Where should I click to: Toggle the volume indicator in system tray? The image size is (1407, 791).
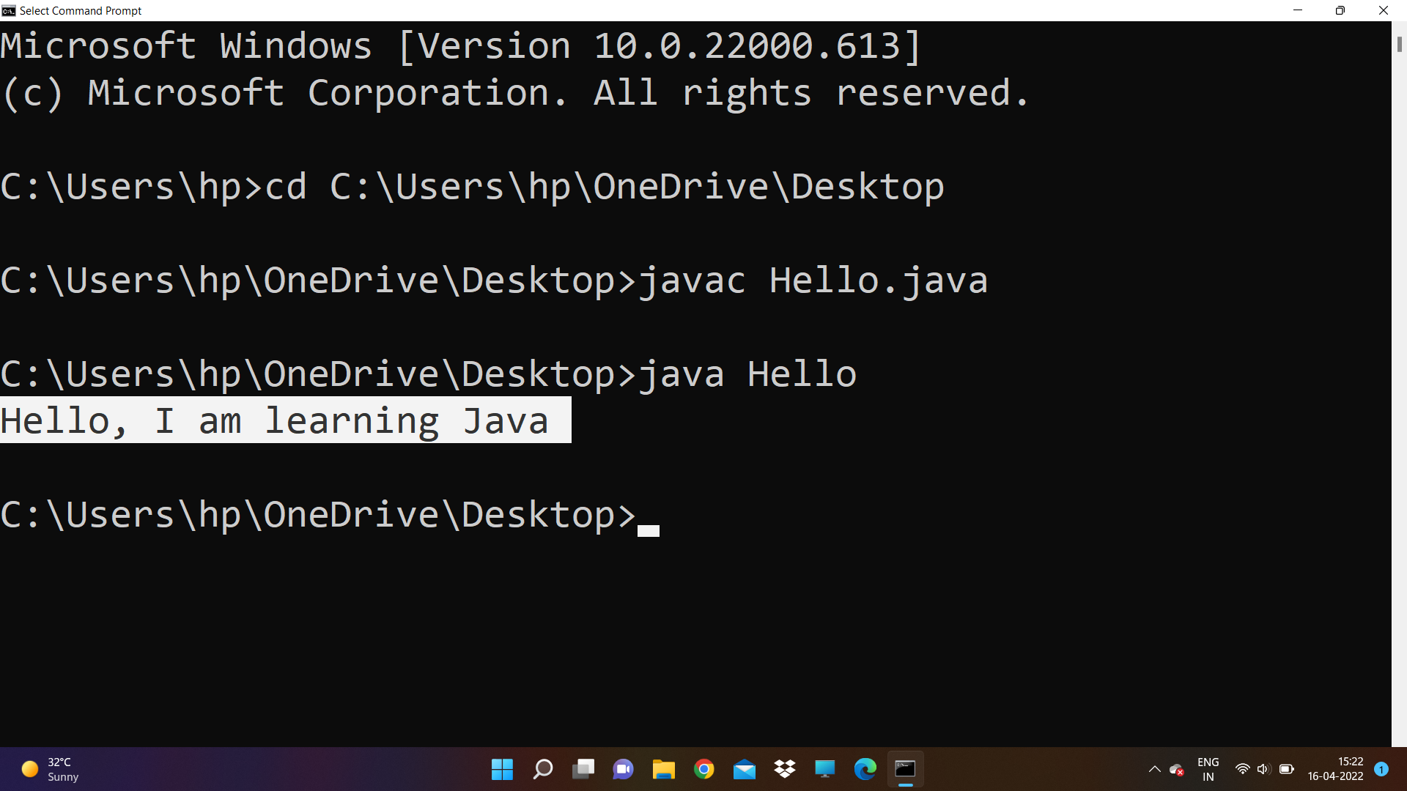click(x=1264, y=769)
